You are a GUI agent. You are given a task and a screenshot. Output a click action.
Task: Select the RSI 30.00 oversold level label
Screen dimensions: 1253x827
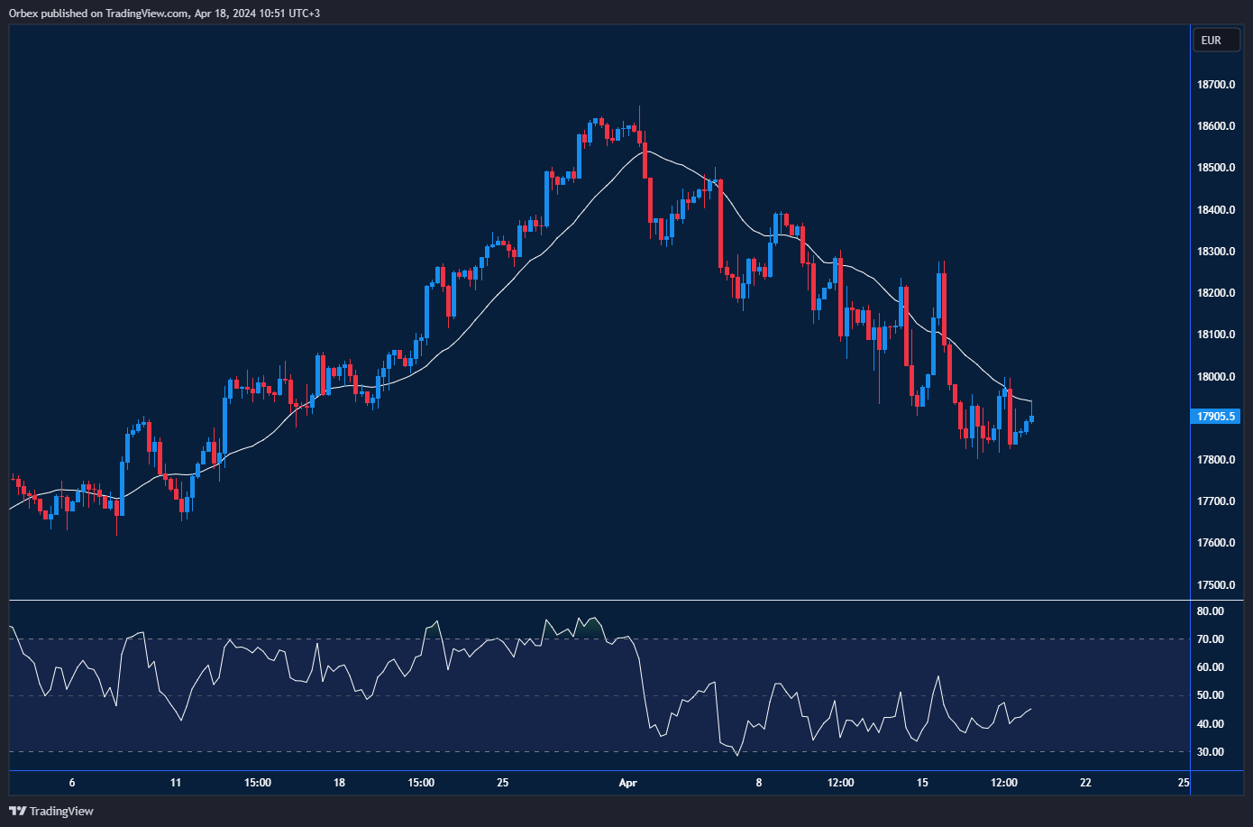point(1210,752)
